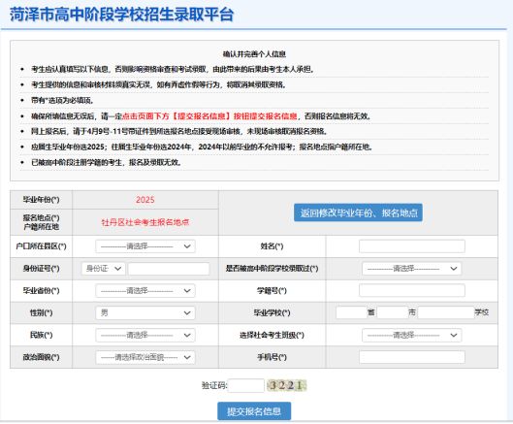Click the 验证码 input field

[246, 385]
